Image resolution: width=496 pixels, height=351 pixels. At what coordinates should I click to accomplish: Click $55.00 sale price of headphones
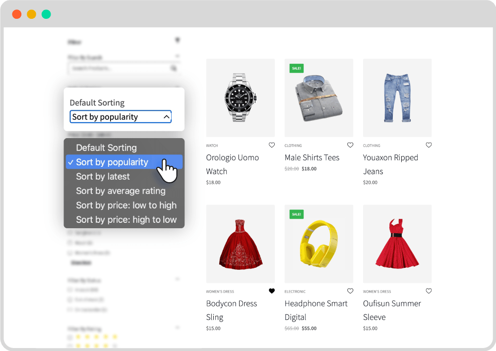[309, 328]
